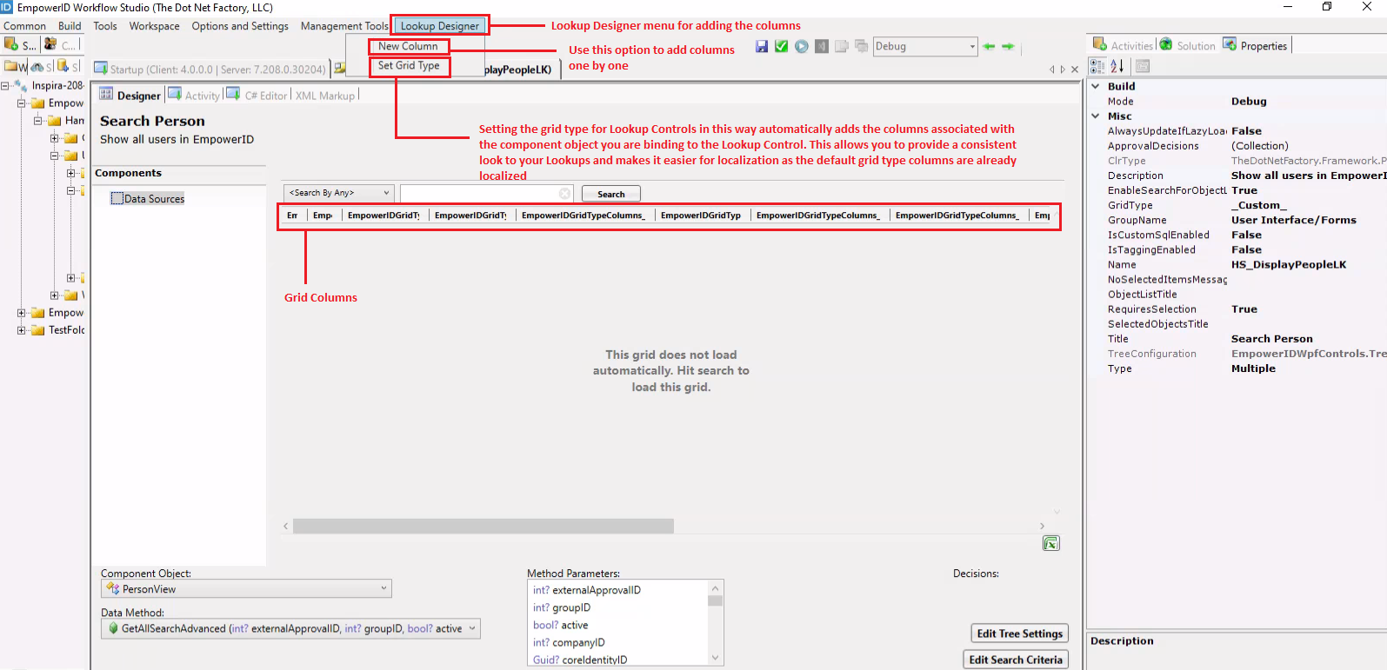
Task: Click the binoculars search tab icon in left panel
Action: (37, 67)
